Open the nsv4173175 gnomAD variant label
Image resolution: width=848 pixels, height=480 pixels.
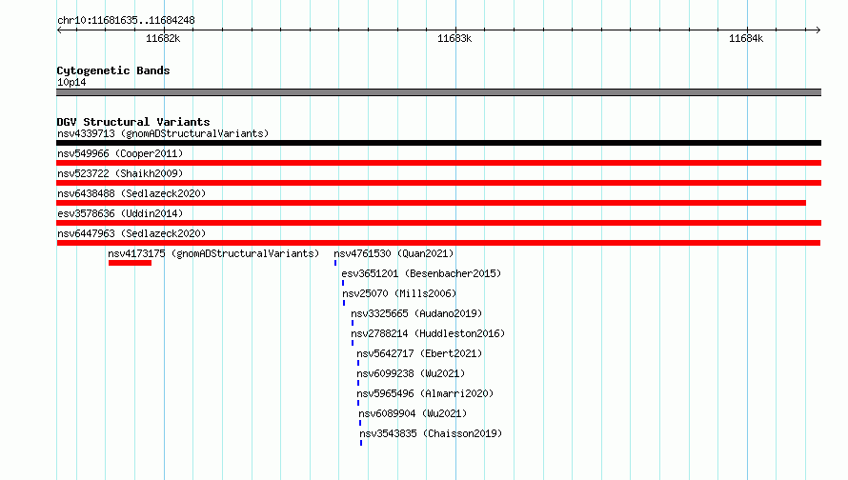pyautogui.click(x=213, y=253)
